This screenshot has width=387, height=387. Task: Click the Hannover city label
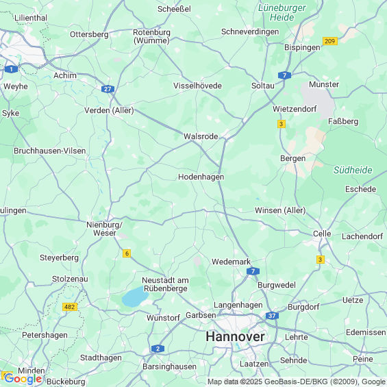point(235,336)
